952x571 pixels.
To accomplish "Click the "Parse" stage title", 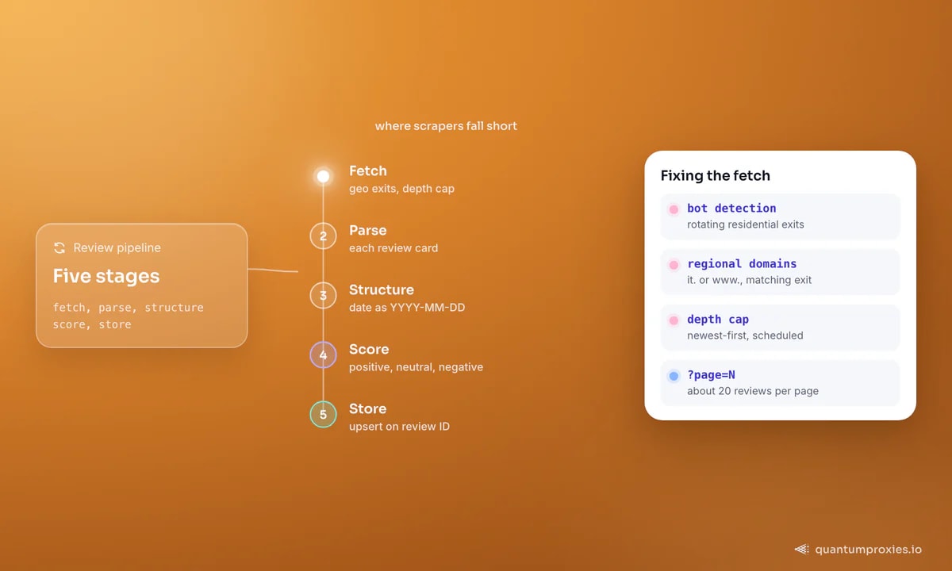I will [368, 230].
